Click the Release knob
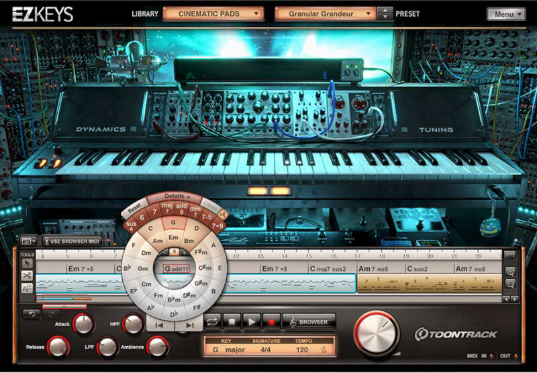The height and width of the screenshot is (373, 537). pyautogui.click(x=58, y=347)
